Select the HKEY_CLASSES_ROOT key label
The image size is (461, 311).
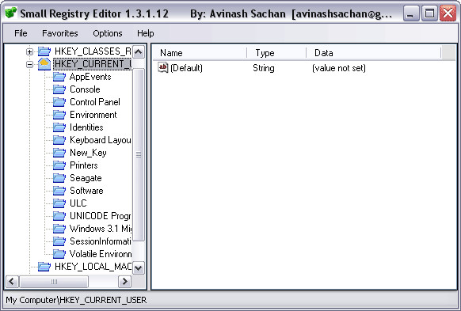(x=93, y=51)
